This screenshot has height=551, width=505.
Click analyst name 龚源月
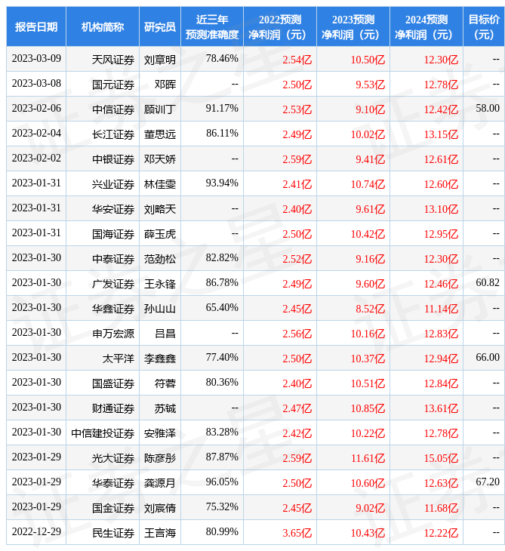tap(159, 482)
